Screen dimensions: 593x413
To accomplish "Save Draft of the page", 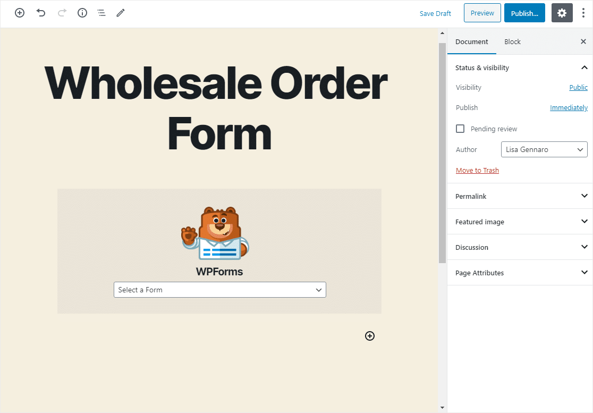I will pyautogui.click(x=435, y=13).
